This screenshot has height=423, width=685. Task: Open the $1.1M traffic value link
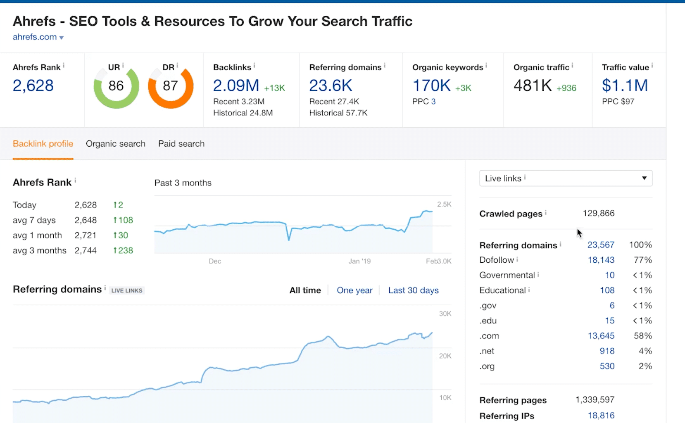tap(625, 86)
